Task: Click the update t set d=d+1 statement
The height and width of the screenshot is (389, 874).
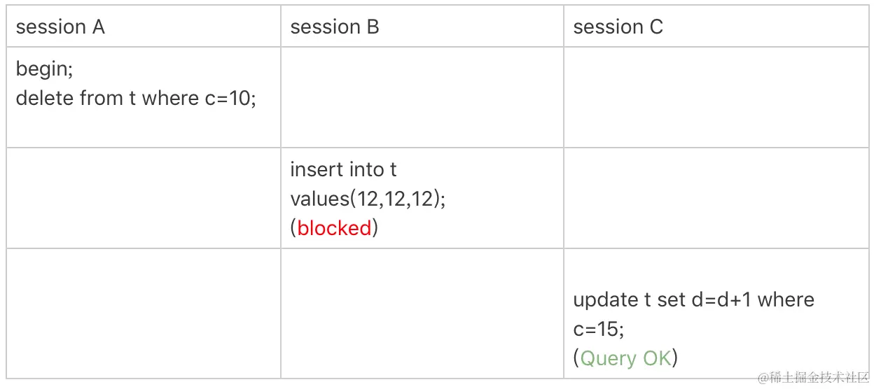Action: tap(693, 299)
